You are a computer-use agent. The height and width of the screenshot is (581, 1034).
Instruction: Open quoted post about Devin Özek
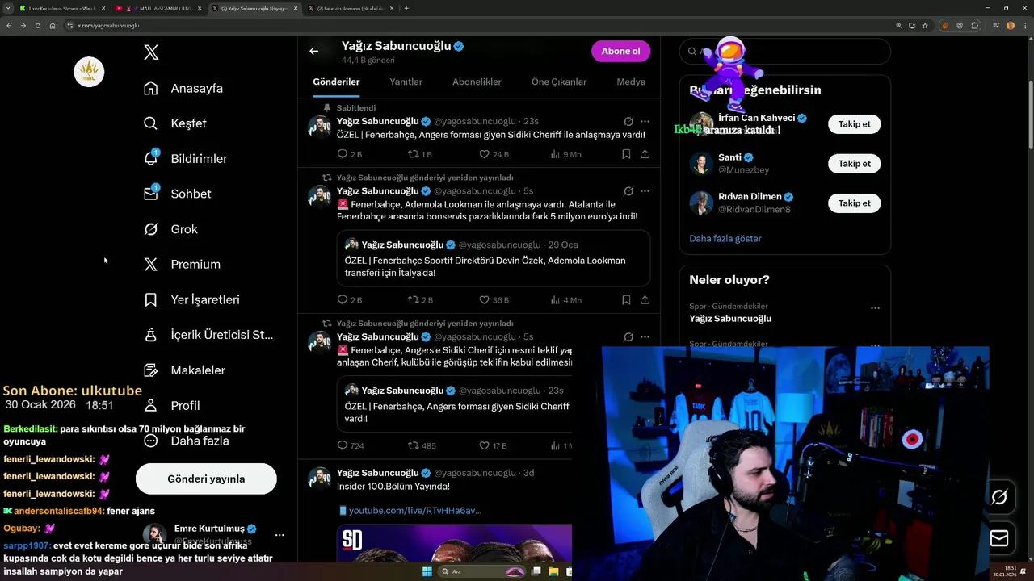(x=494, y=258)
